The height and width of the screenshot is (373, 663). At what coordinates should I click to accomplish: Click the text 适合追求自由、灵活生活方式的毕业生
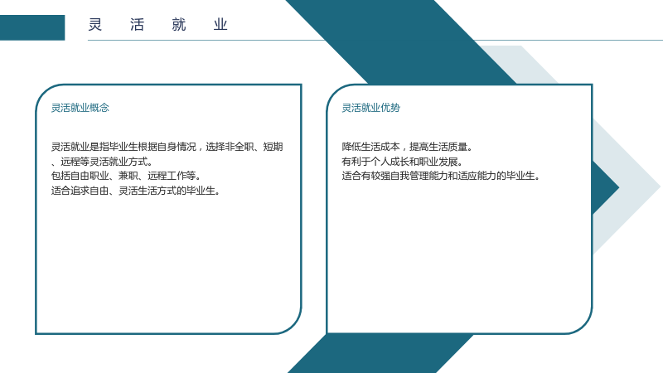tap(136, 191)
